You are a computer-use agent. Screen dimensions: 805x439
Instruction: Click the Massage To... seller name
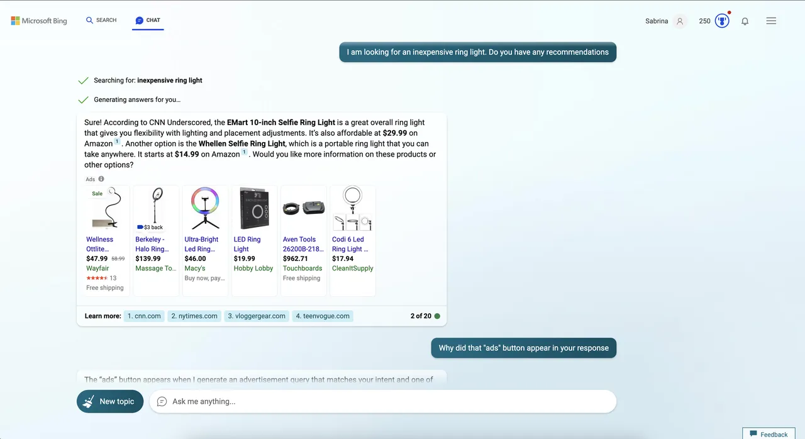(156, 268)
